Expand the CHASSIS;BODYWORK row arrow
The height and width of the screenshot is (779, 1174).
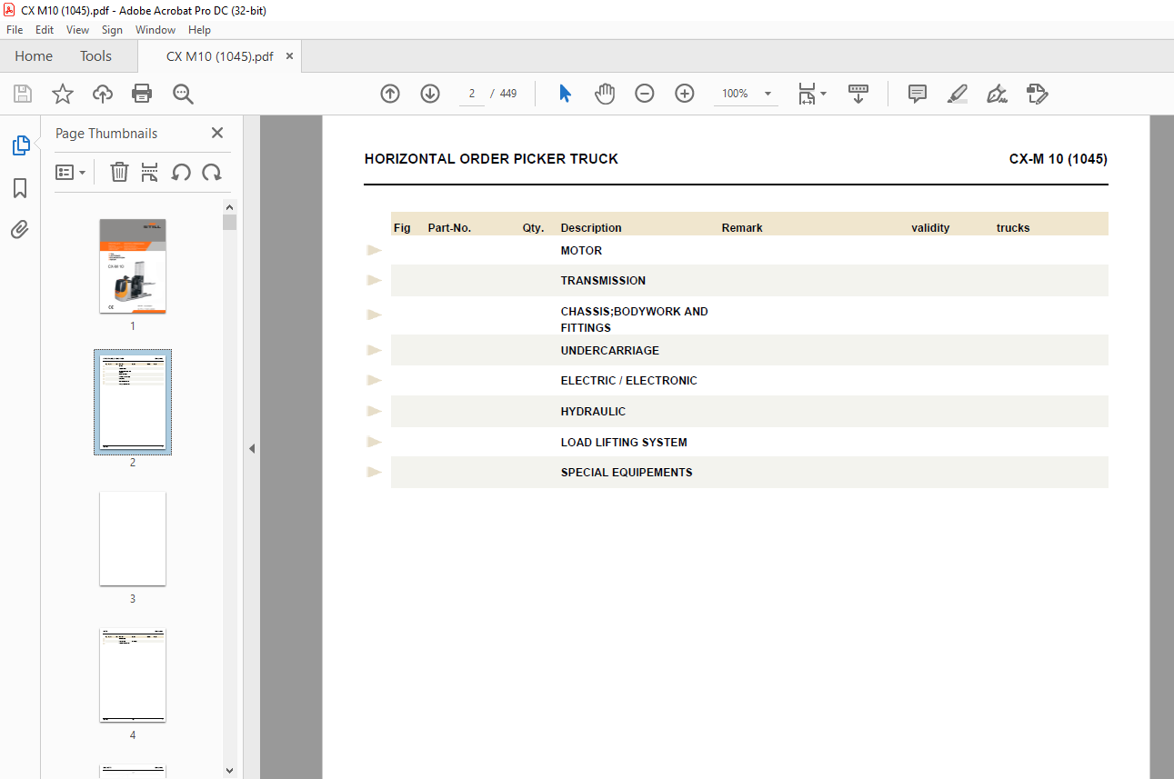tap(374, 315)
